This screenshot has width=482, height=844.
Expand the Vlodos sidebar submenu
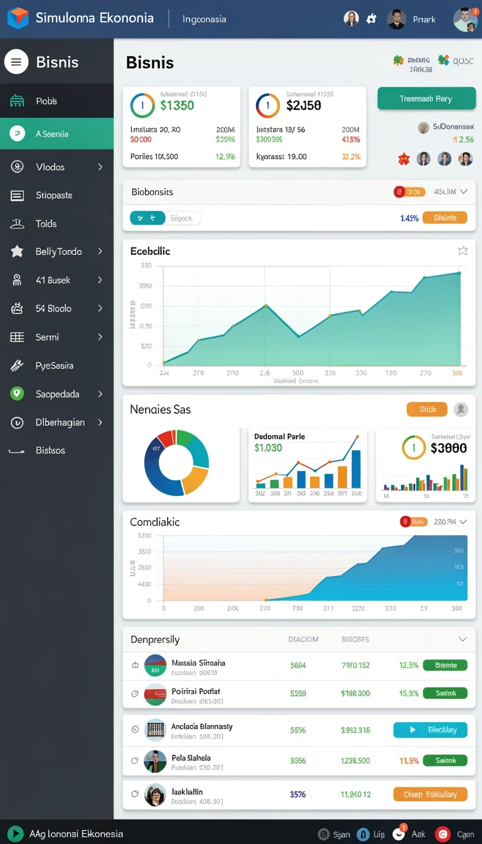pos(100,167)
